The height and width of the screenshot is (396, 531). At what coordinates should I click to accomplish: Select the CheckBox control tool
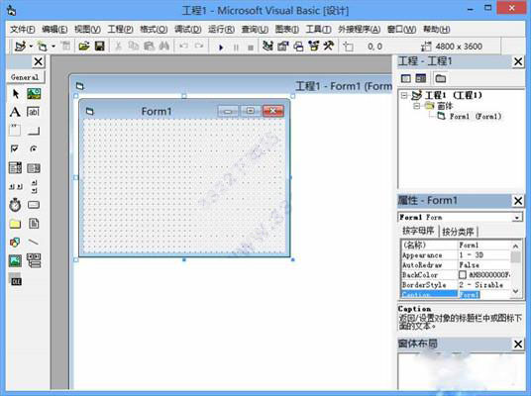pos(15,148)
